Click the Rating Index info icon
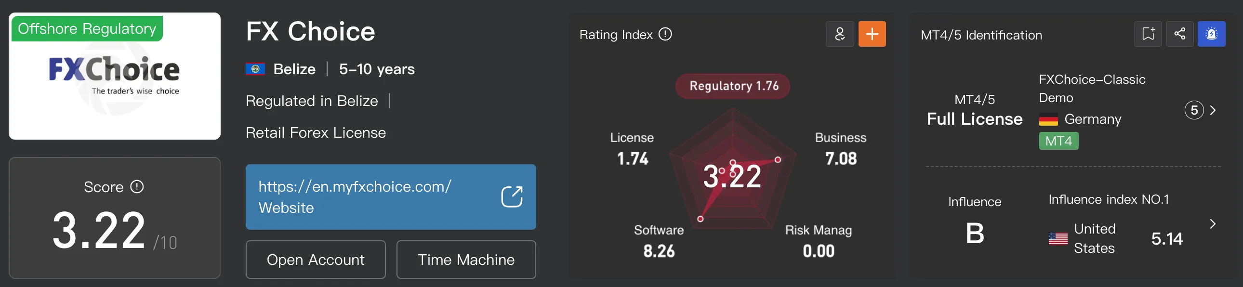1243x287 pixels. tap(665, 34)
